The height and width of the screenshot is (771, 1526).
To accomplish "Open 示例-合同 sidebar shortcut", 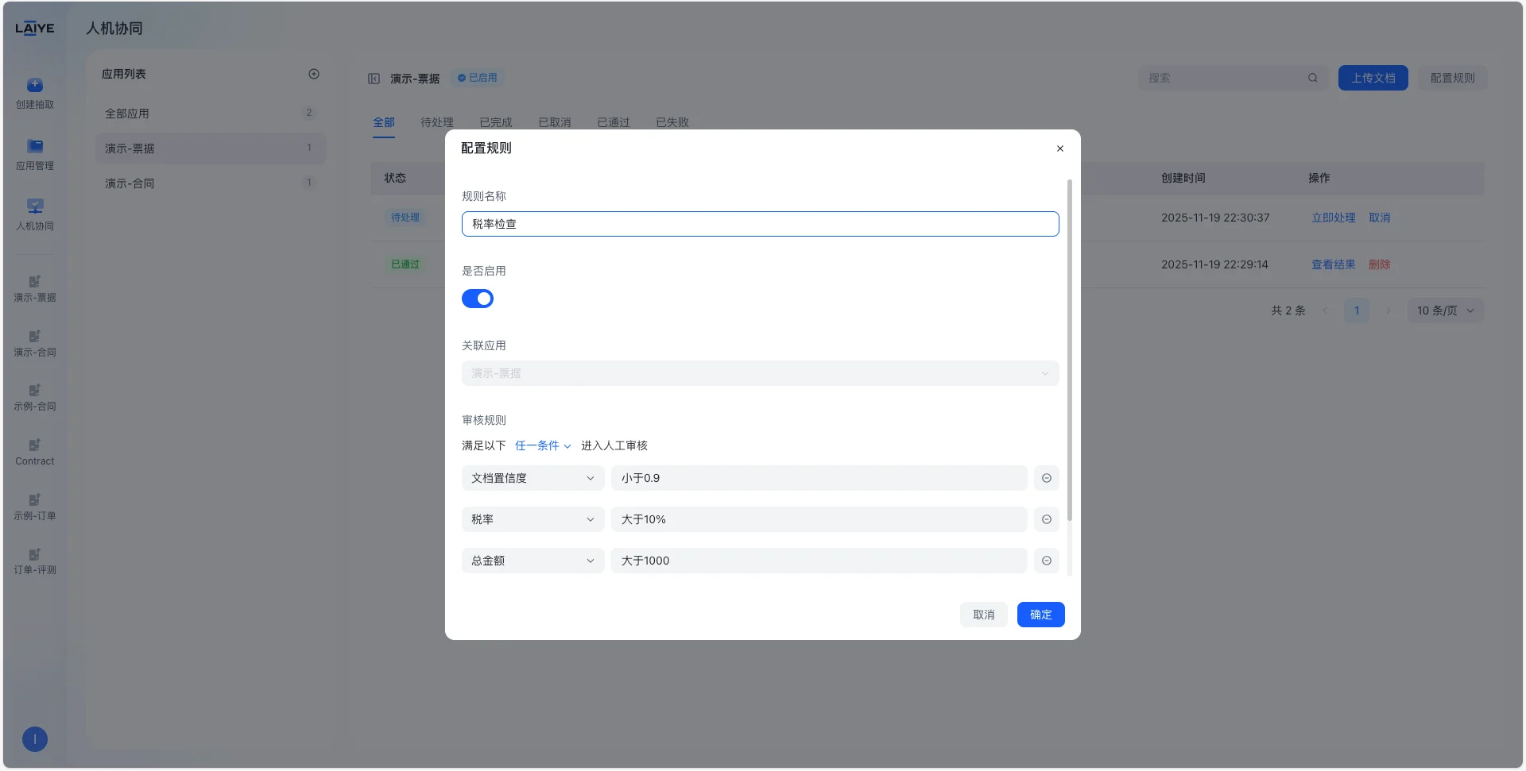I will click(35, 397).
